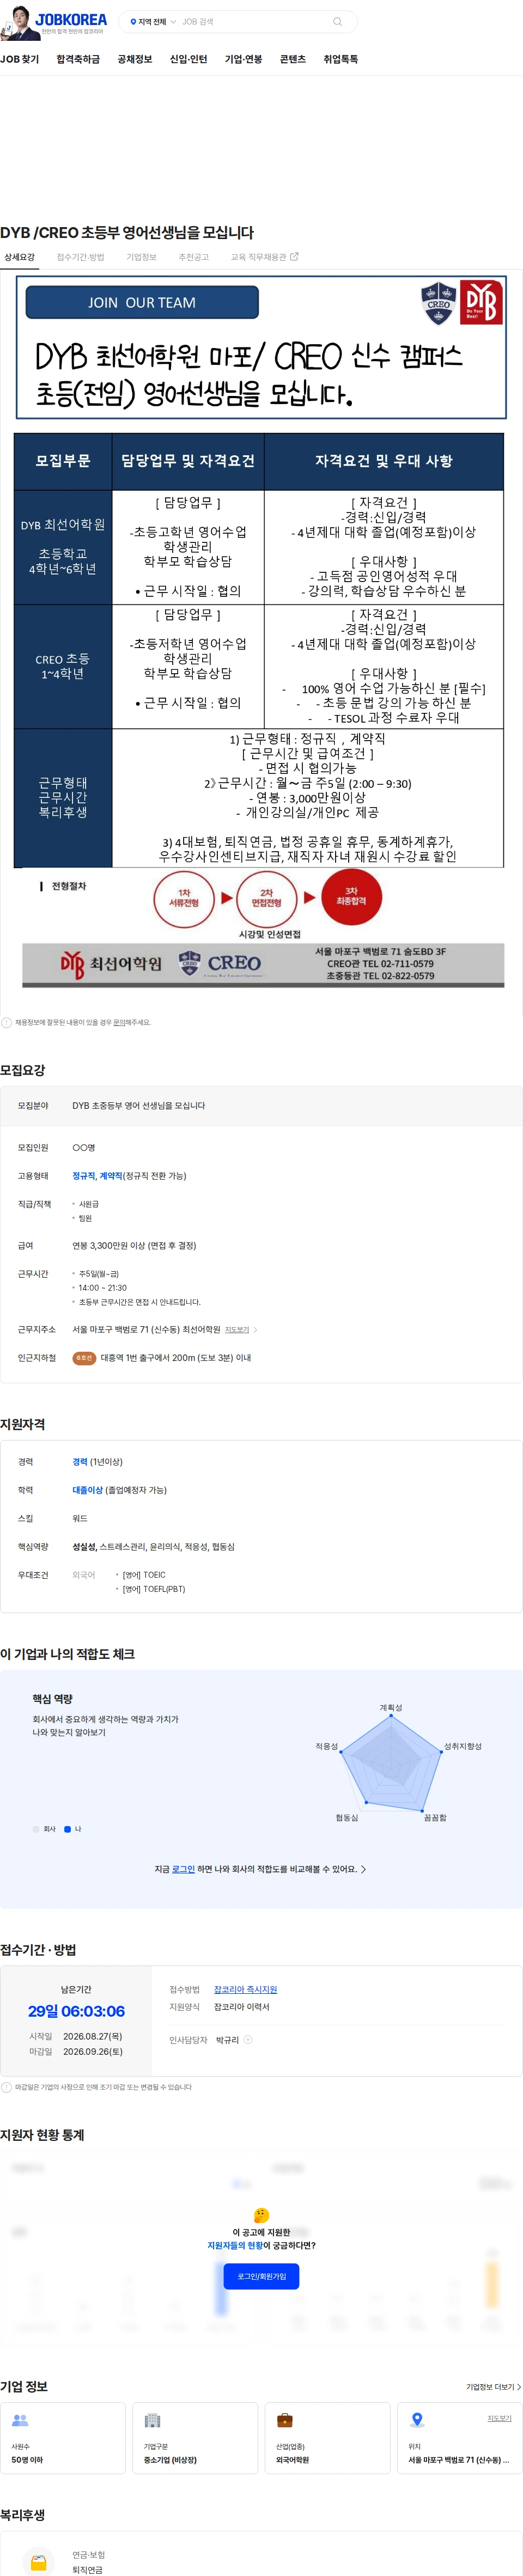Screen dimensions: 523x2576
Task: Open the 콘텐츠 menu
Action: coord(293,59)
